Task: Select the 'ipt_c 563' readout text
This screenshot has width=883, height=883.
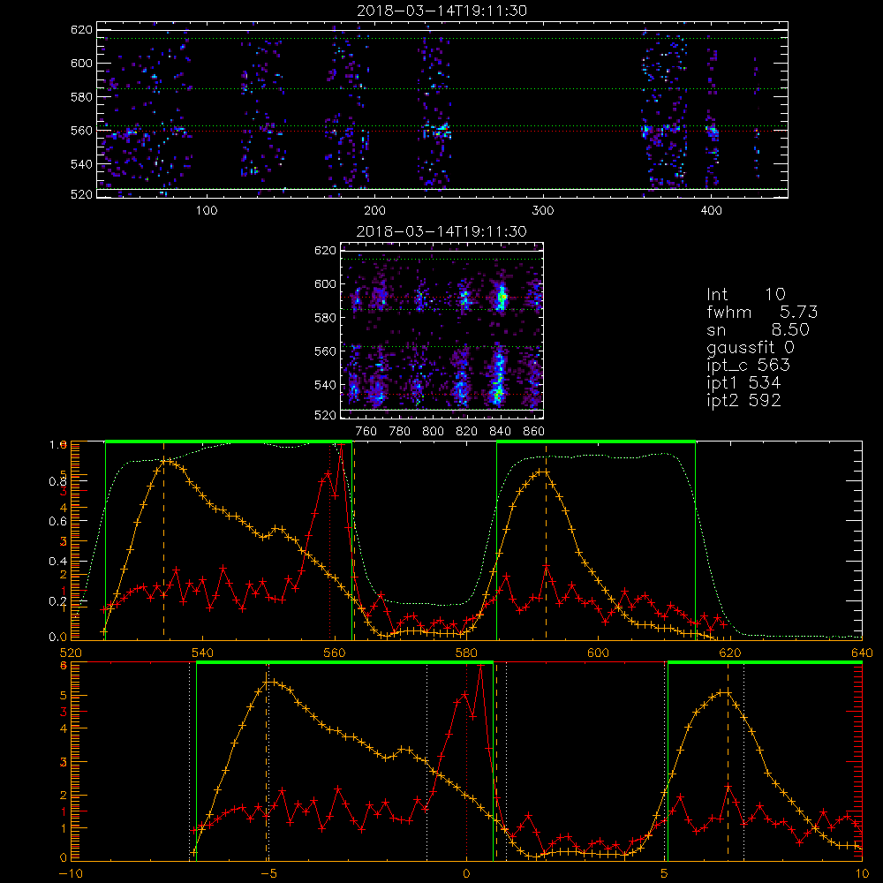Action: (749, 366)
